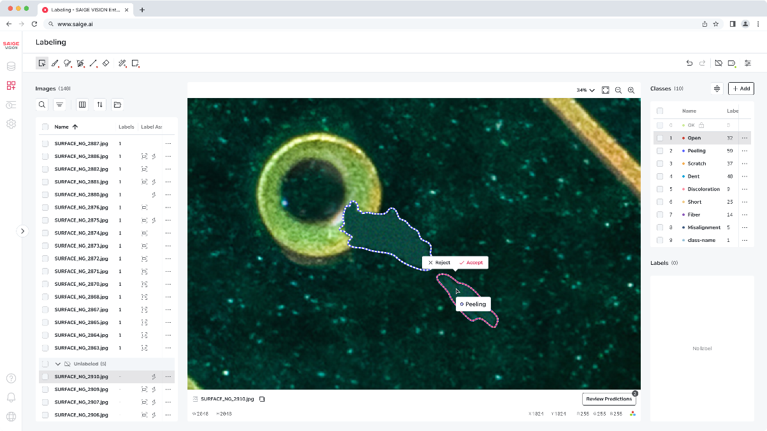Fit image to screen icon
The width and height of the screenshot is (767, 431).
606,90
